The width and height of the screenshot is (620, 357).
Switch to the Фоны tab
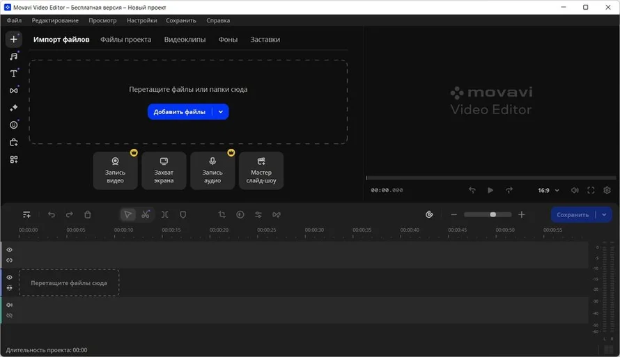(x=228, y=40)
